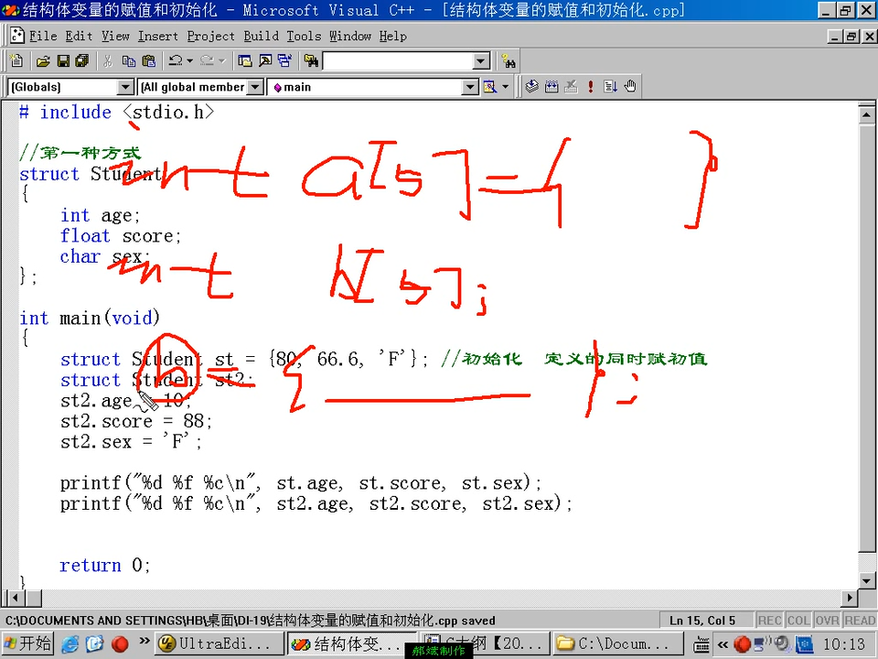Click the Go debug icon
This screenshot has height=659, width=878.
610,86
